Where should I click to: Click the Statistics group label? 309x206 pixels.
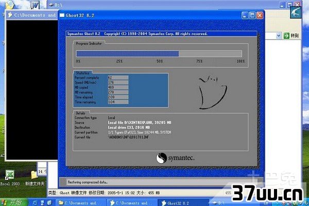point(82,73)
